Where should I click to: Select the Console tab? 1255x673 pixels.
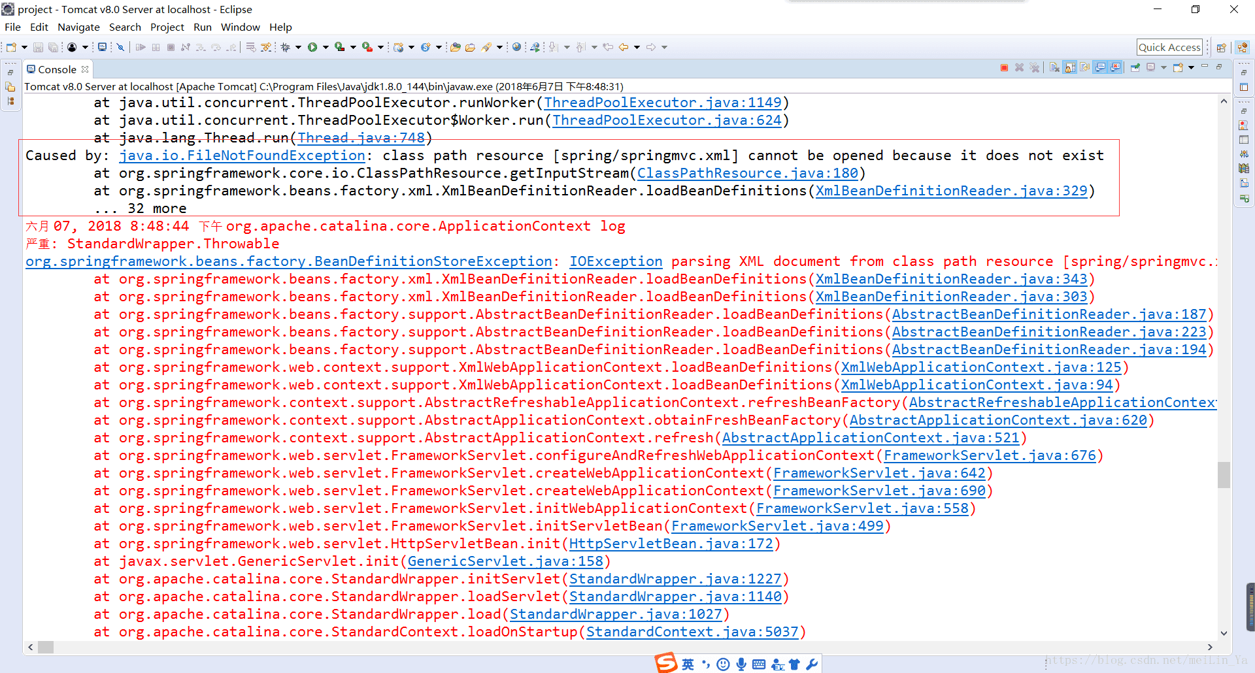coord(57,69)
